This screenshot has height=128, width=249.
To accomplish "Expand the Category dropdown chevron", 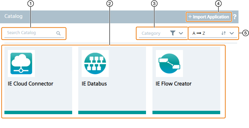I will point(181,33).
